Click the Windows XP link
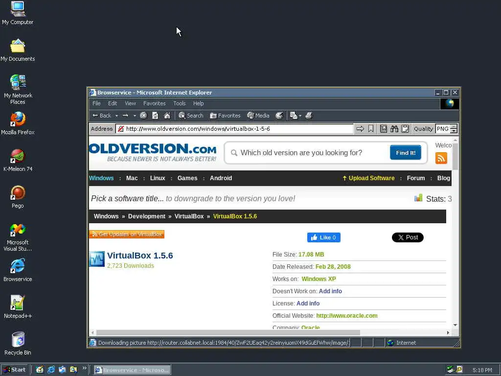This screenshot has width=501, height=376. coord(319,279)
